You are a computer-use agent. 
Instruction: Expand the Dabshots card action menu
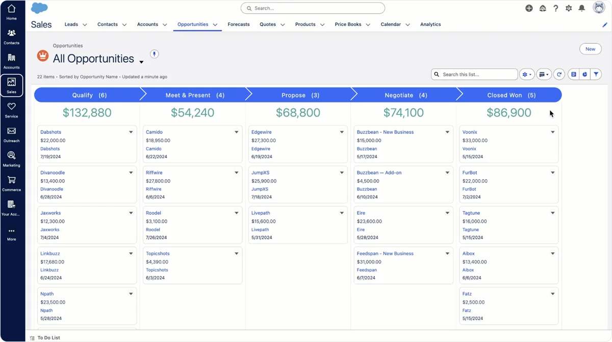tap(131, 132)
